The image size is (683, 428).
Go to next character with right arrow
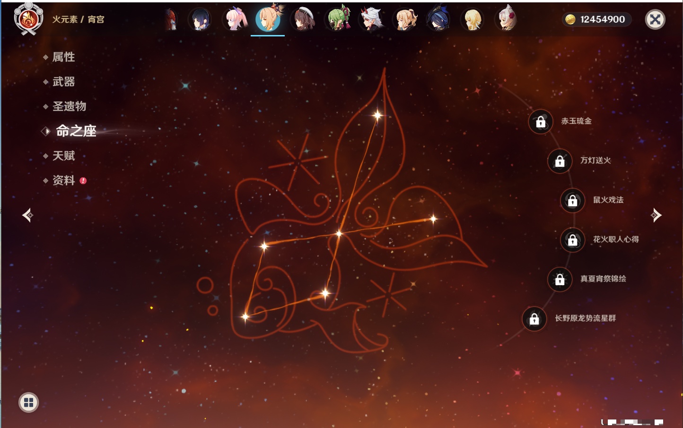point(656,215)
